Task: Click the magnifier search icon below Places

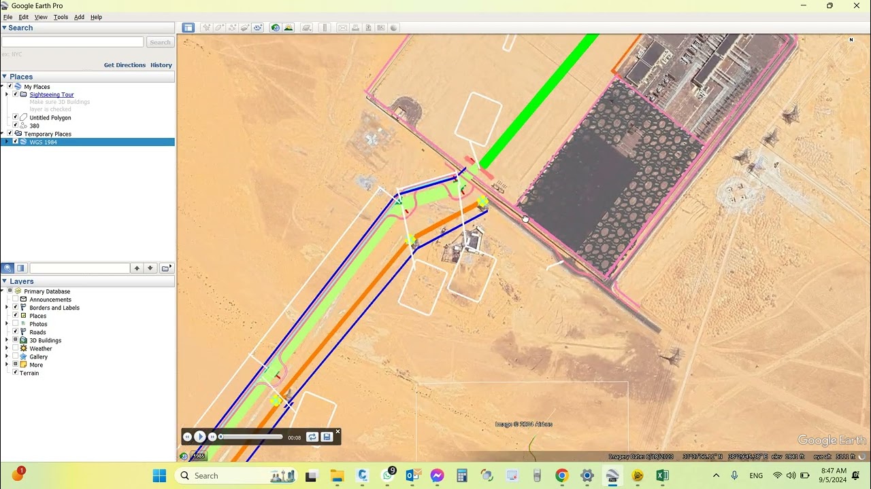Action: pyautogui.click(x=7, y=268)
